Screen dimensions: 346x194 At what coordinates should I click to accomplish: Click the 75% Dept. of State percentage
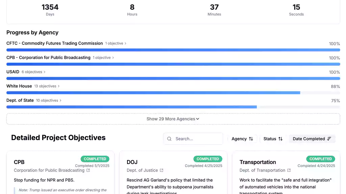pos(336,101)
